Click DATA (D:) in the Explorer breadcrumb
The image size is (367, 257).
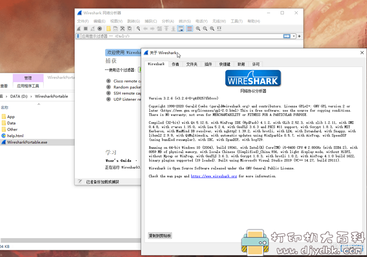pos(19,96)
